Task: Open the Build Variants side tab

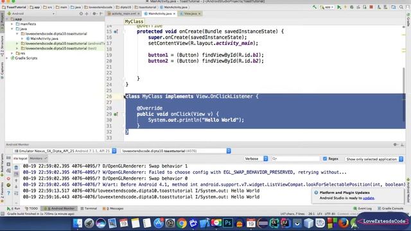Action: point(2,165)
